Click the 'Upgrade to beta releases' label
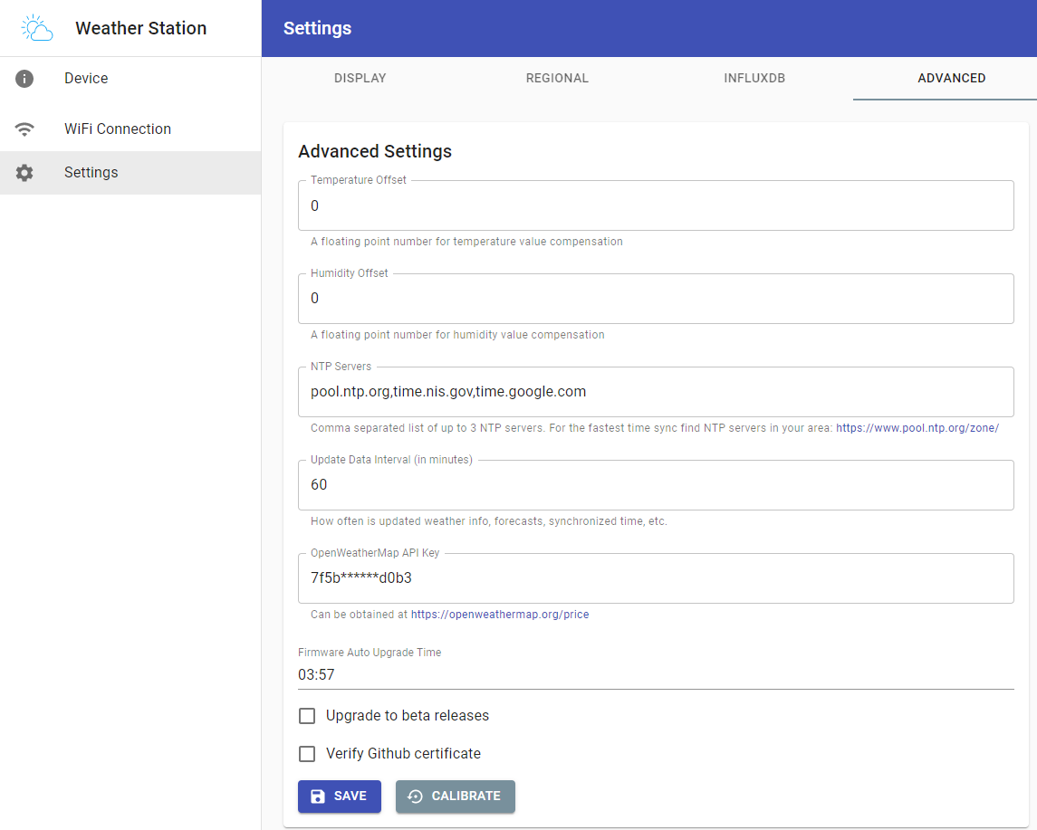This screenshot has width=1037, height=830. (408, 716)
